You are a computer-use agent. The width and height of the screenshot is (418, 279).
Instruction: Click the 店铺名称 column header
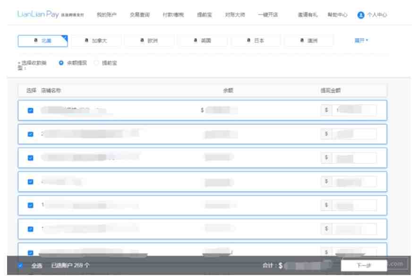coord(51,90)
